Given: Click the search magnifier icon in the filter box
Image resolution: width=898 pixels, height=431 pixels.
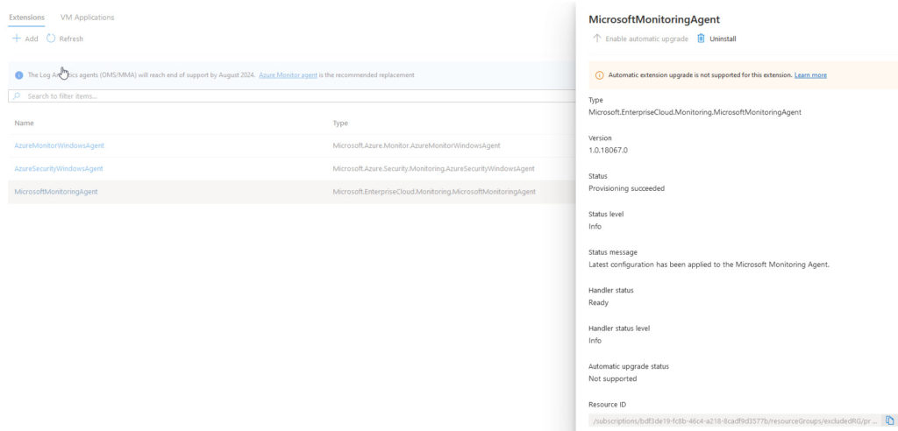Looking at the screenshot, I should coord(17,96).
